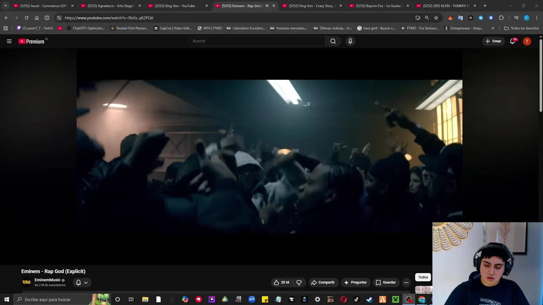
Task: Start voice search with the microphone
Action: (350, 41)
